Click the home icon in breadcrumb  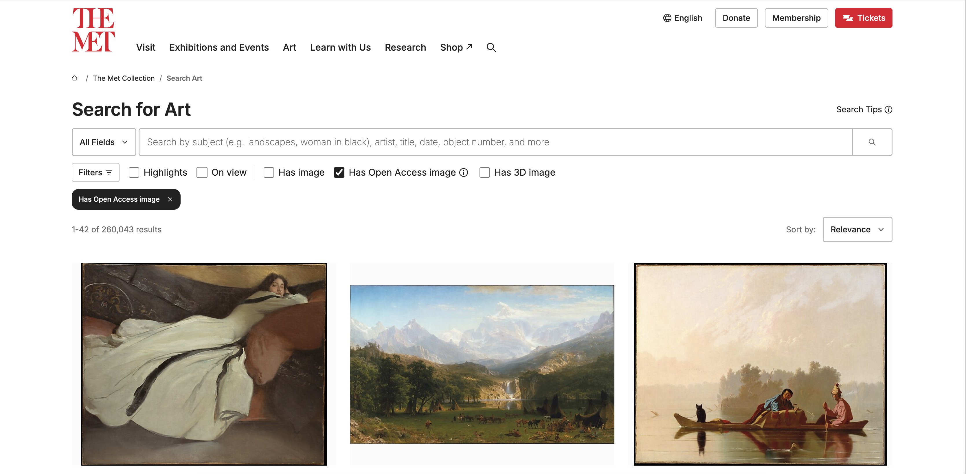point(75,78)
